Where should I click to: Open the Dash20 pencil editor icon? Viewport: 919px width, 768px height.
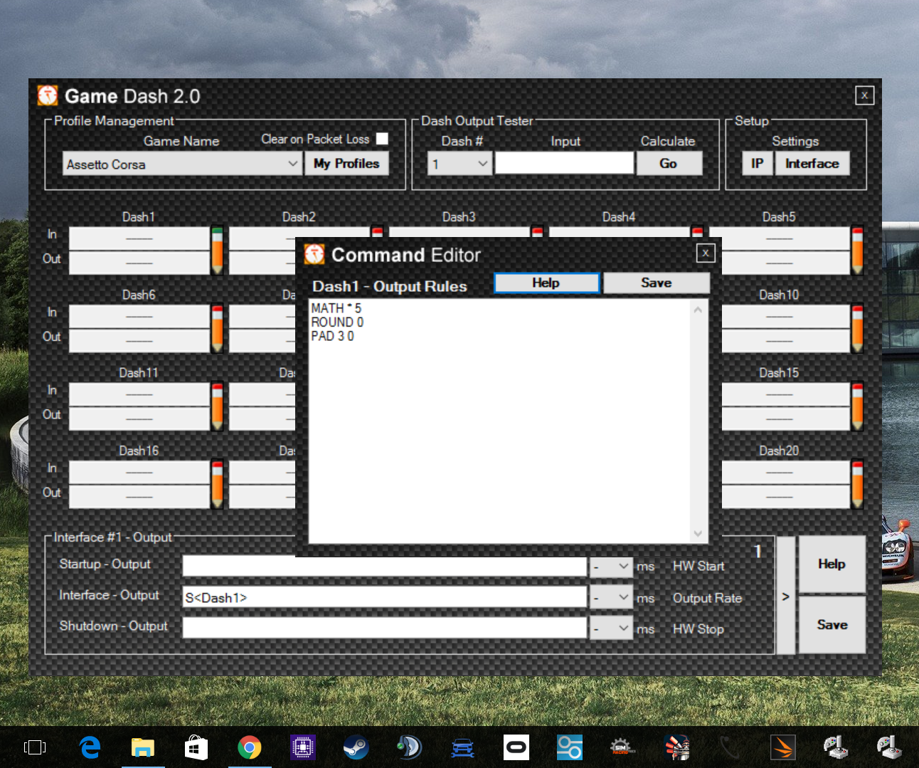[x=857, y=484]
